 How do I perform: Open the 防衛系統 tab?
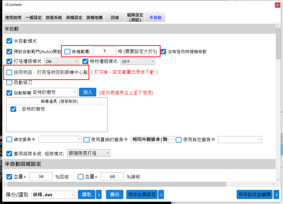54,17
